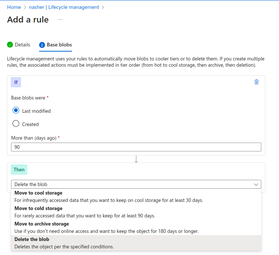
Task: Switch to the Details tab
Action: (22, 45)
